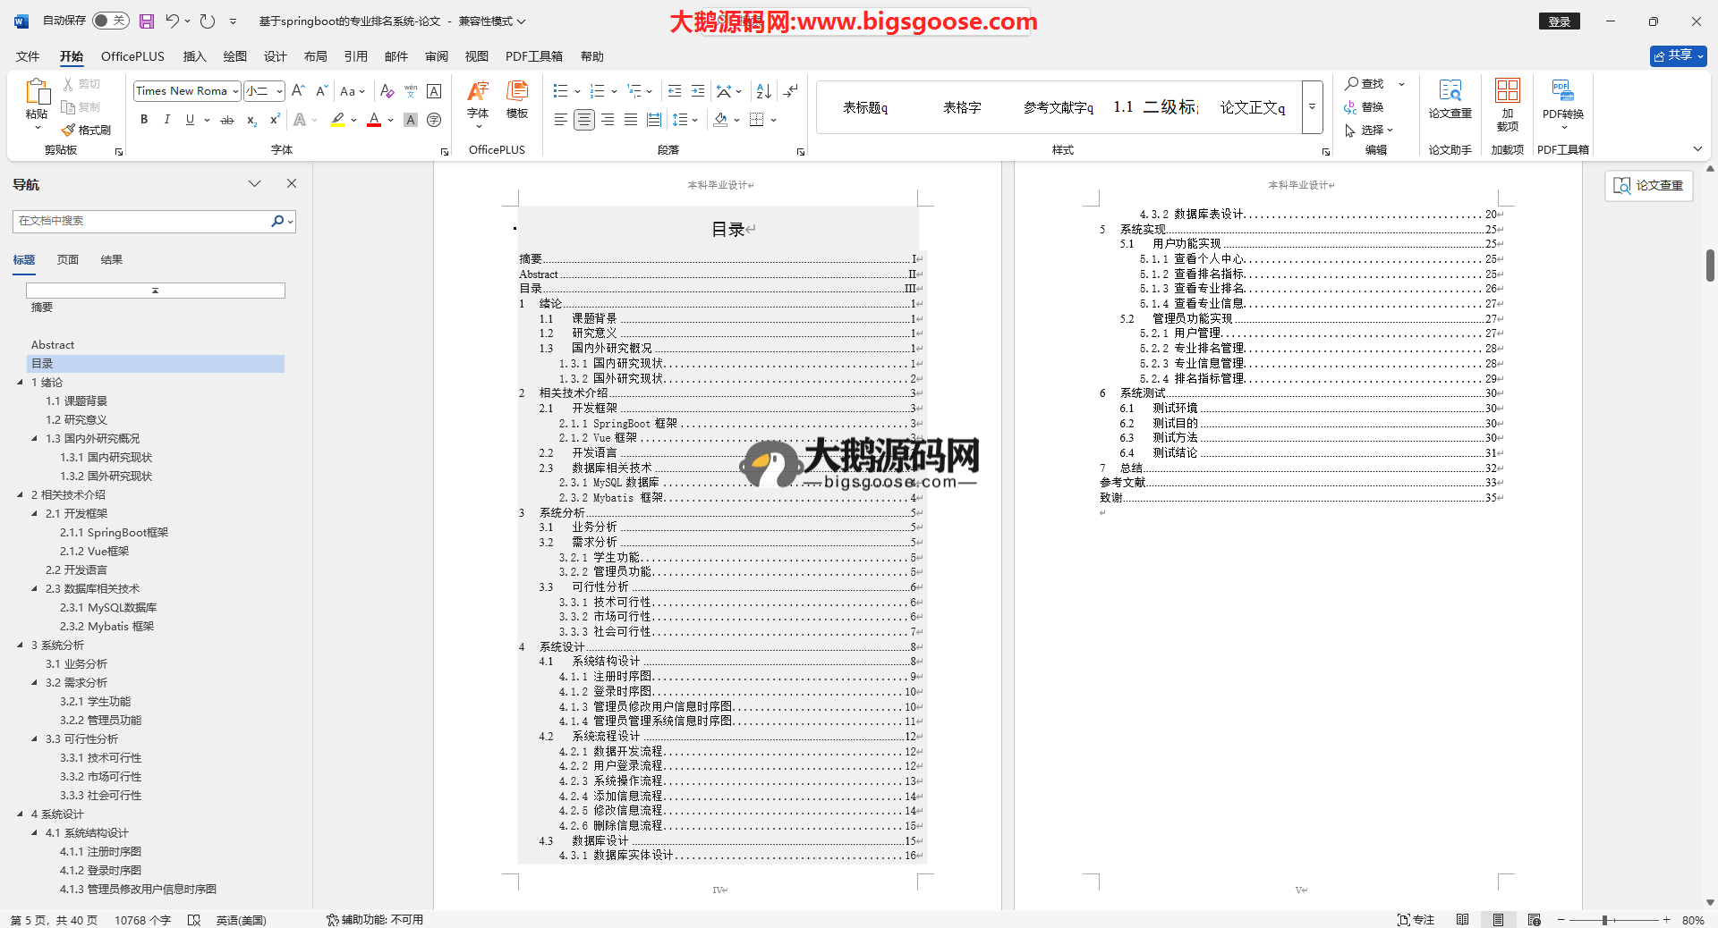Toggle show paragraph marks button

(791, 91)
